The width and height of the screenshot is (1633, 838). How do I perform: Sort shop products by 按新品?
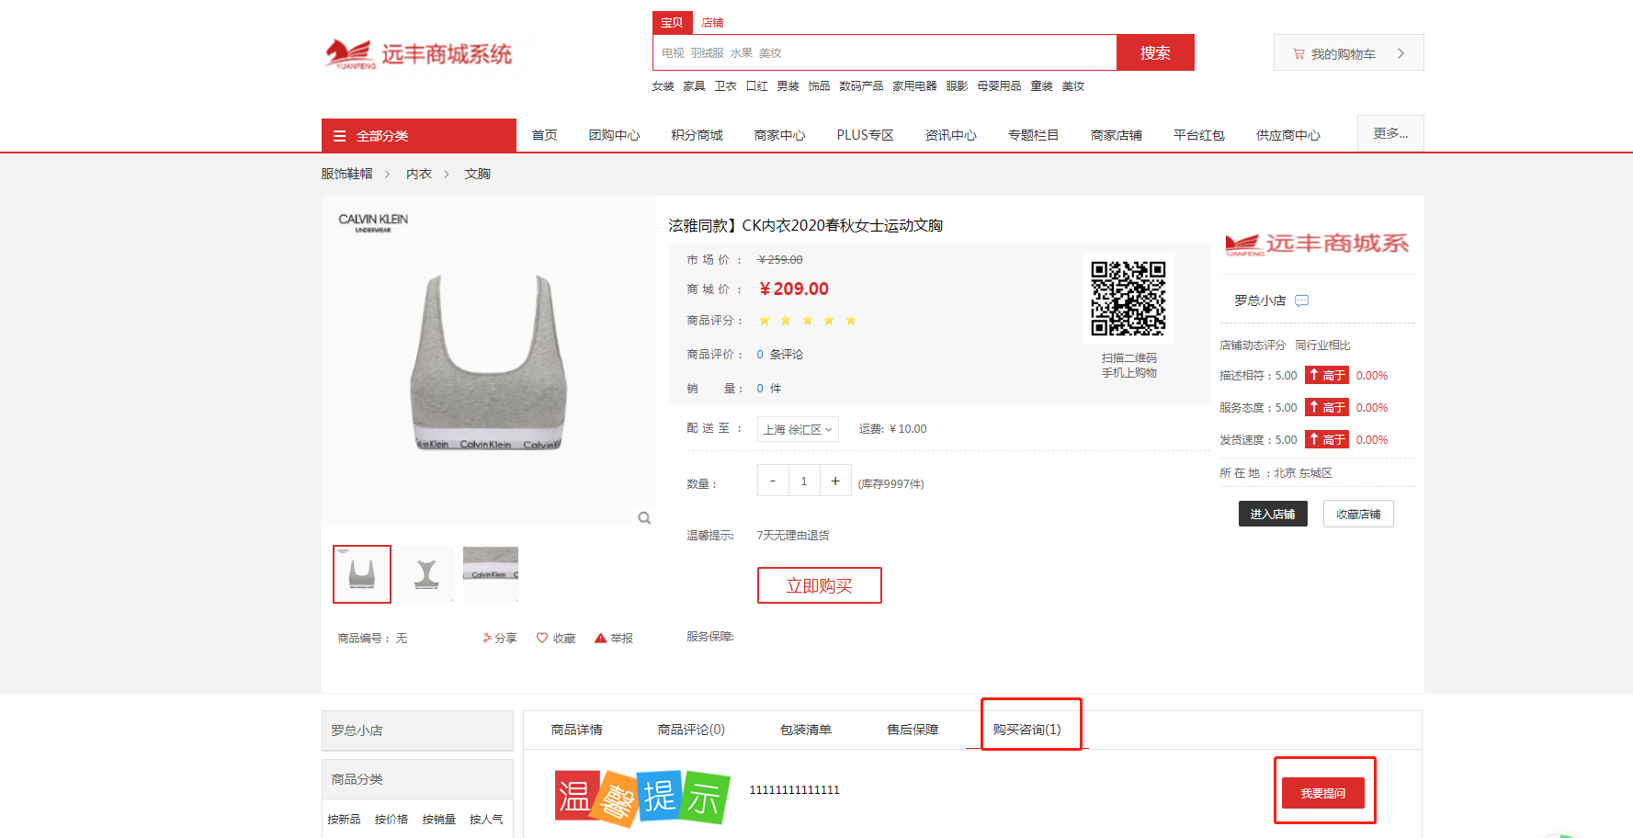pos(344,820)
